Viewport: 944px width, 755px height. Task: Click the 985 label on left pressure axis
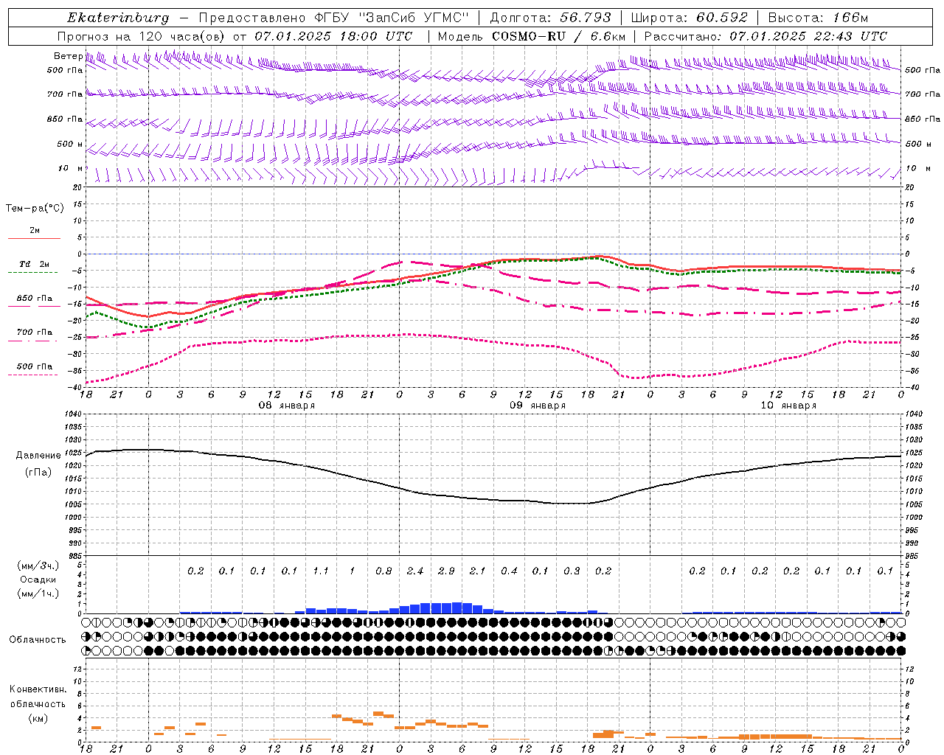point(74,556)
